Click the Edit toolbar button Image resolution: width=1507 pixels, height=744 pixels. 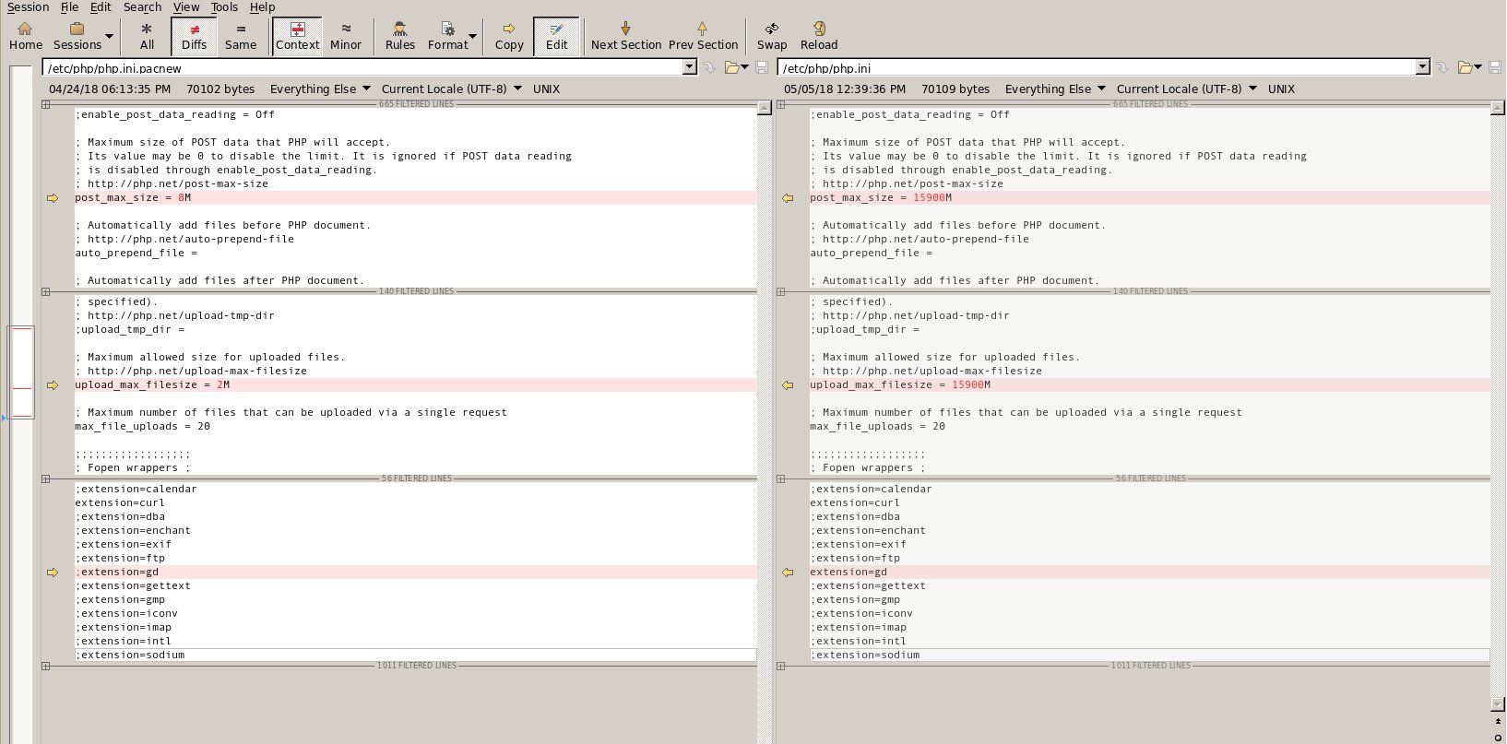coord(556,36)
